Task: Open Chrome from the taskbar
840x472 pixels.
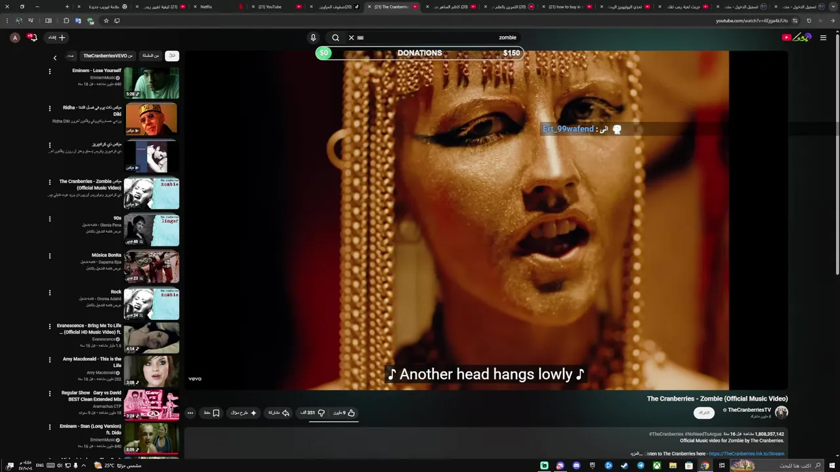Action: tap(705, 465)
